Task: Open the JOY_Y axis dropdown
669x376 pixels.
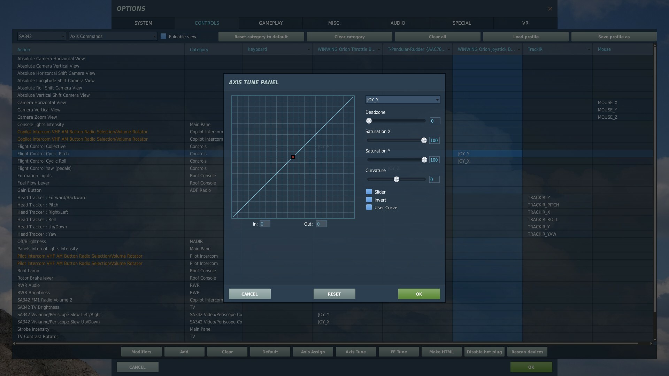Action: tap(402, 100)
